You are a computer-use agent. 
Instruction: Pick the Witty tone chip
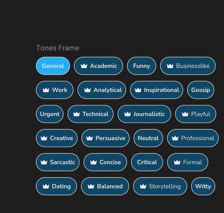click(x=203, y=186)
